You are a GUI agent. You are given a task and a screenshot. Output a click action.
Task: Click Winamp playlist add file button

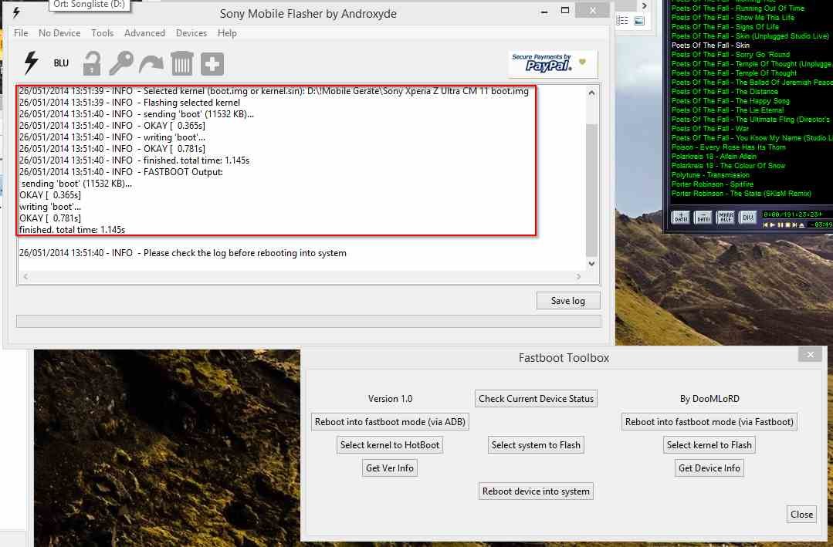pyautogui.click(x=681, y=218)
